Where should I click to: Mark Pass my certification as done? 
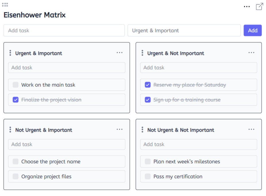(148, 176)
